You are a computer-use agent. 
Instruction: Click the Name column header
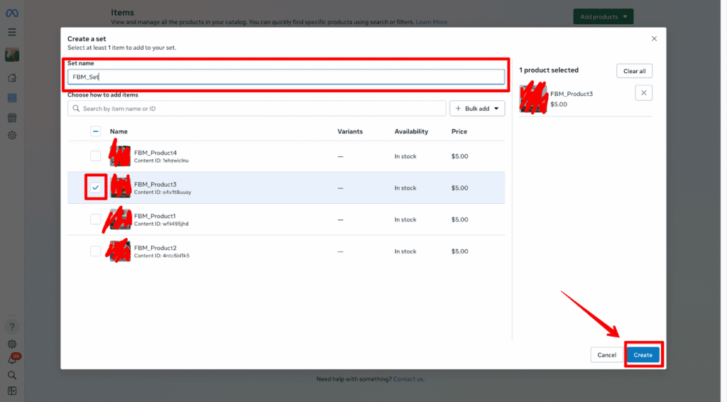point(119,131)
